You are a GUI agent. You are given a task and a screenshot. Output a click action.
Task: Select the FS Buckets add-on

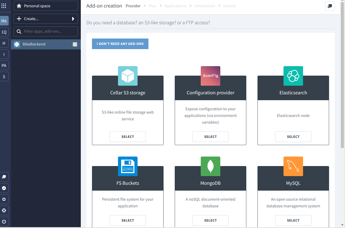tap(128, 220)
